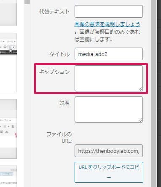Click the smiley icon in the ツール thumbnail

click(x=5, y=47)
